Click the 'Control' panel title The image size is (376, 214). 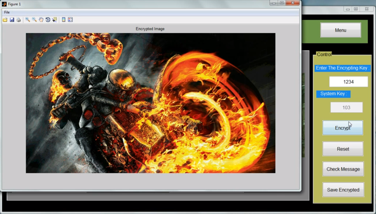tap(324, 54)
